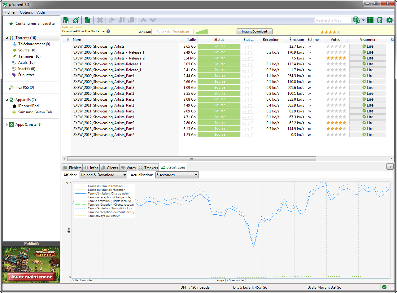The height and width of the screenshot is (293, 397).
Task: Select the iPhone/iPod device
Action: (25, 106)
